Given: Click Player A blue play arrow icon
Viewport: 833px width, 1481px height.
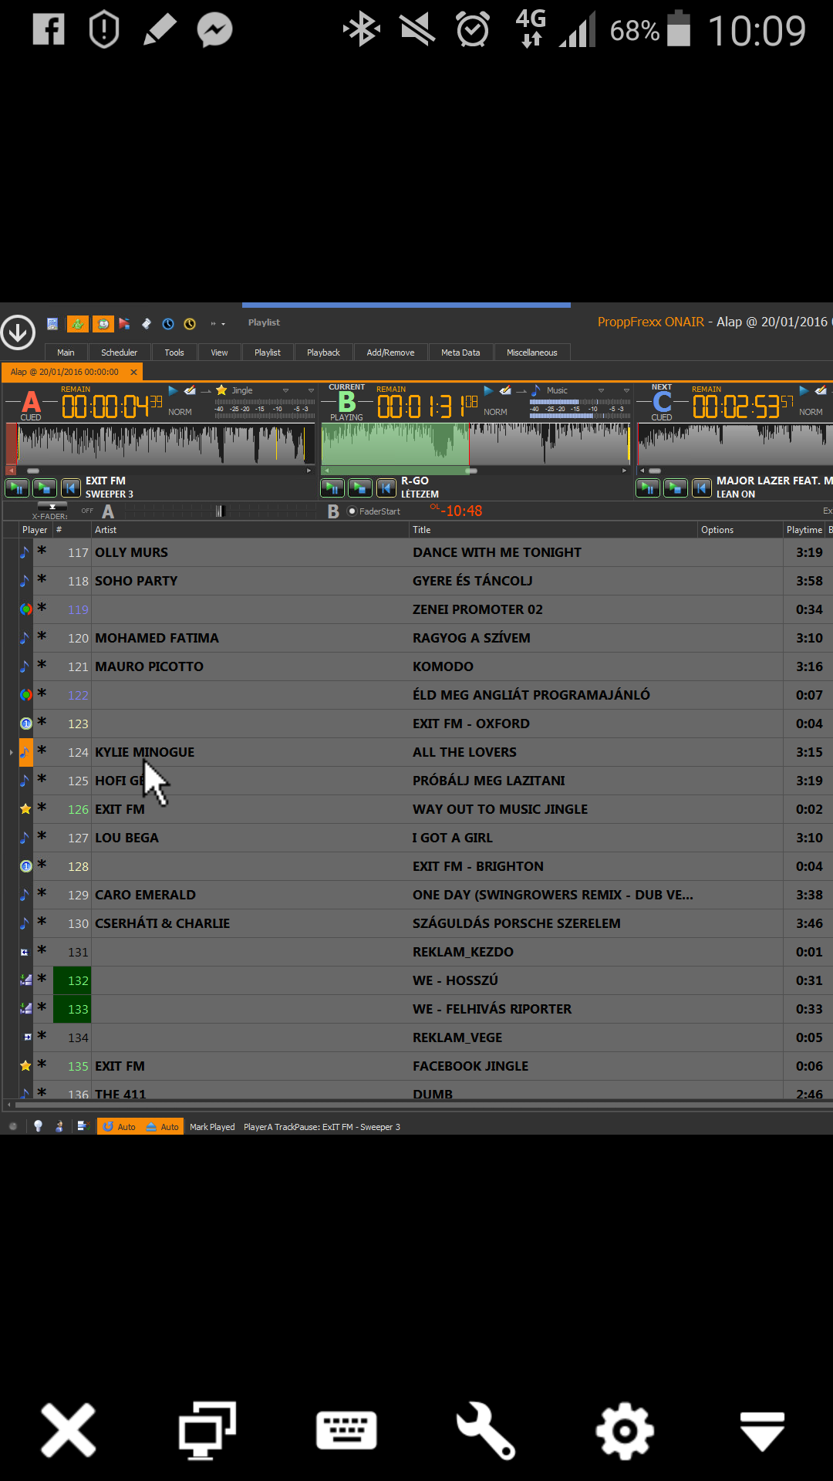Looking at the screenshot, I should point(173,390).
